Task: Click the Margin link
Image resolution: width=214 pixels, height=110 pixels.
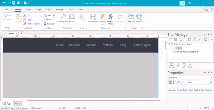Action: tap(191, 90)
